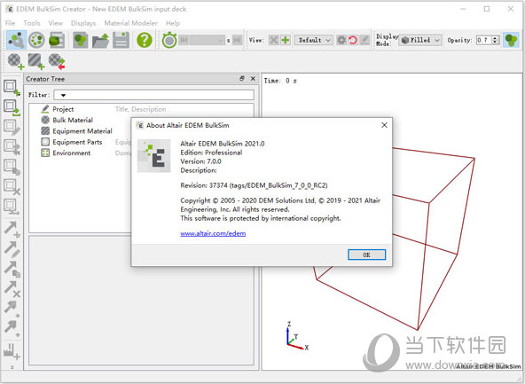Delete the view with the X icon

[273, 40]
